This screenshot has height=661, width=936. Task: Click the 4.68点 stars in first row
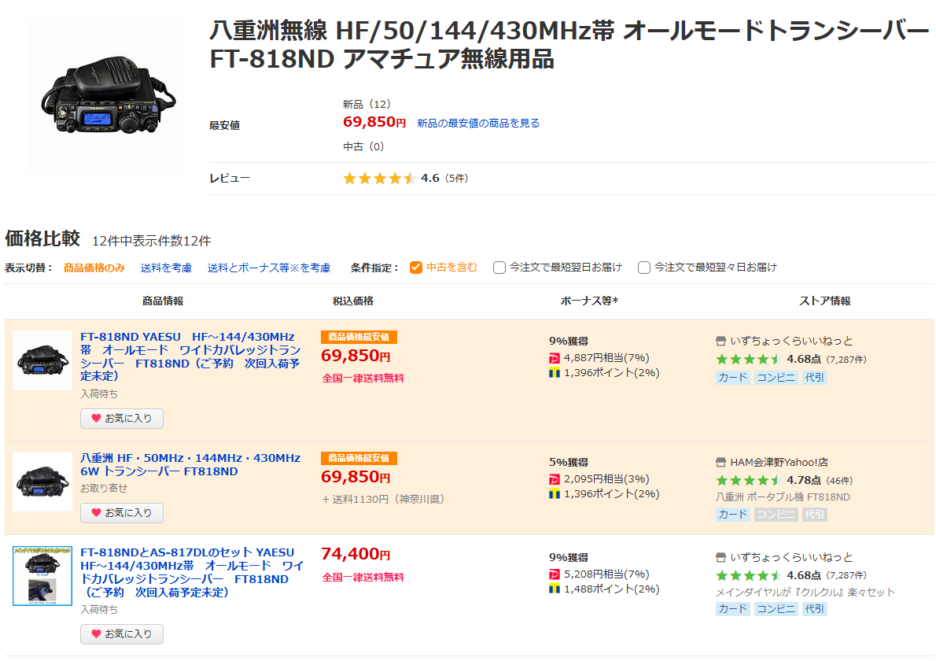click(749, 359)
